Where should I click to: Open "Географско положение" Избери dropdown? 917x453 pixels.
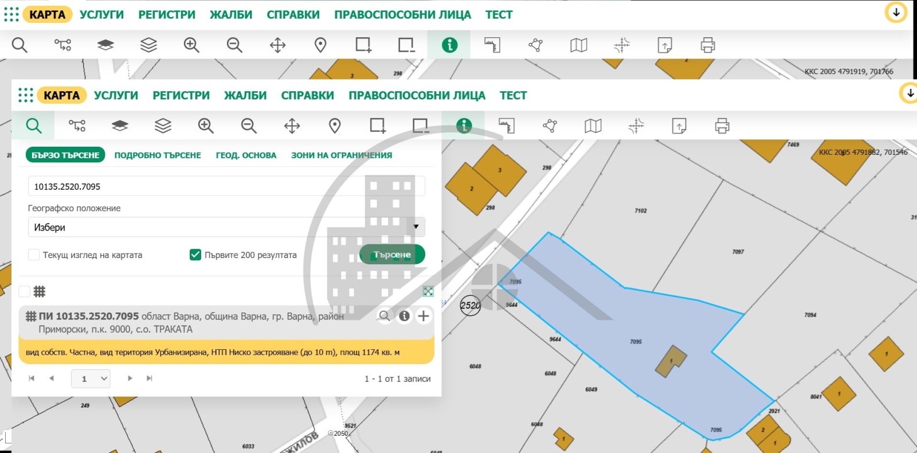[x=226, y=227]
